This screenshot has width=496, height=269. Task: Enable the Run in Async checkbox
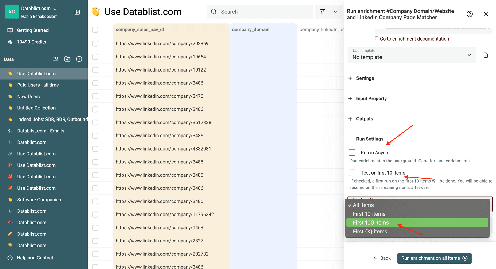[x=352, y=153]
